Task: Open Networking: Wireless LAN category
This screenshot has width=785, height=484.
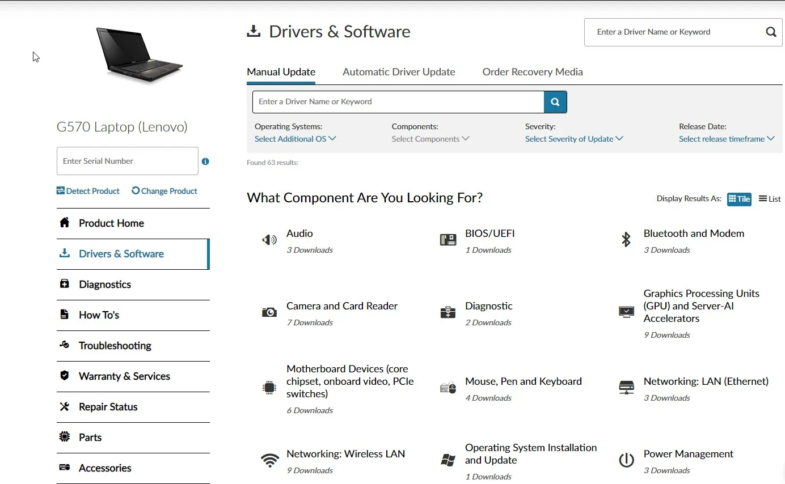Action: [345, 454]
